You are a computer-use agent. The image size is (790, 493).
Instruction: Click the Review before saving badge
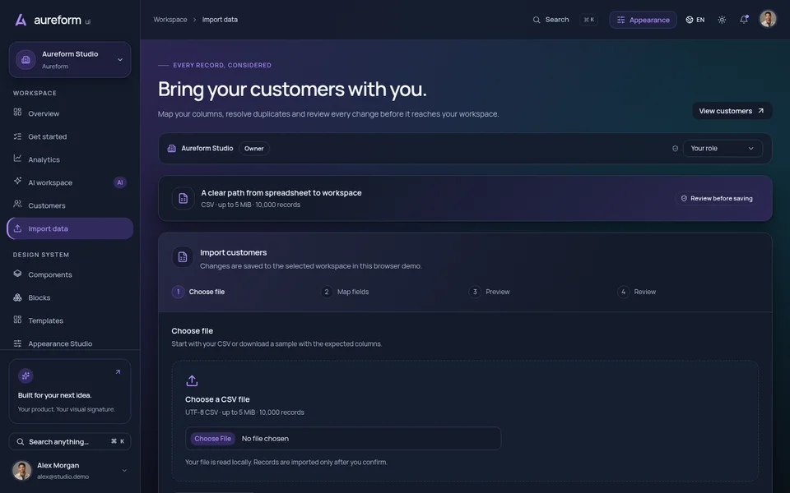click(717, 198)
